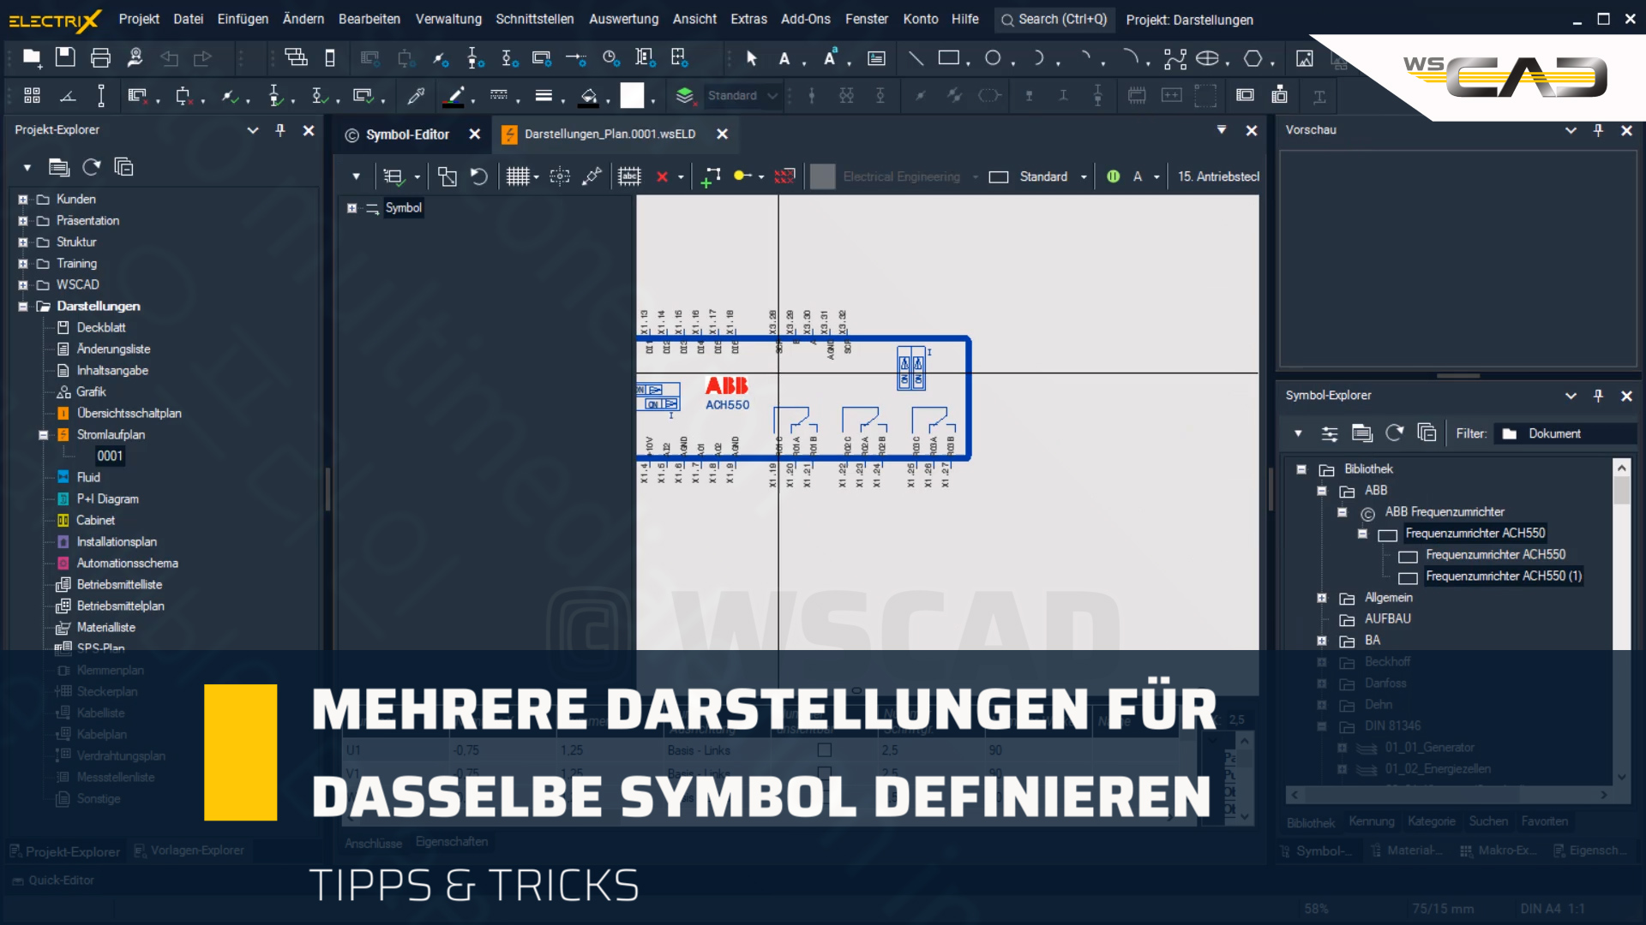
Task: Toggle the grid display in the Symbol-Editor
Action: [518, 176]
